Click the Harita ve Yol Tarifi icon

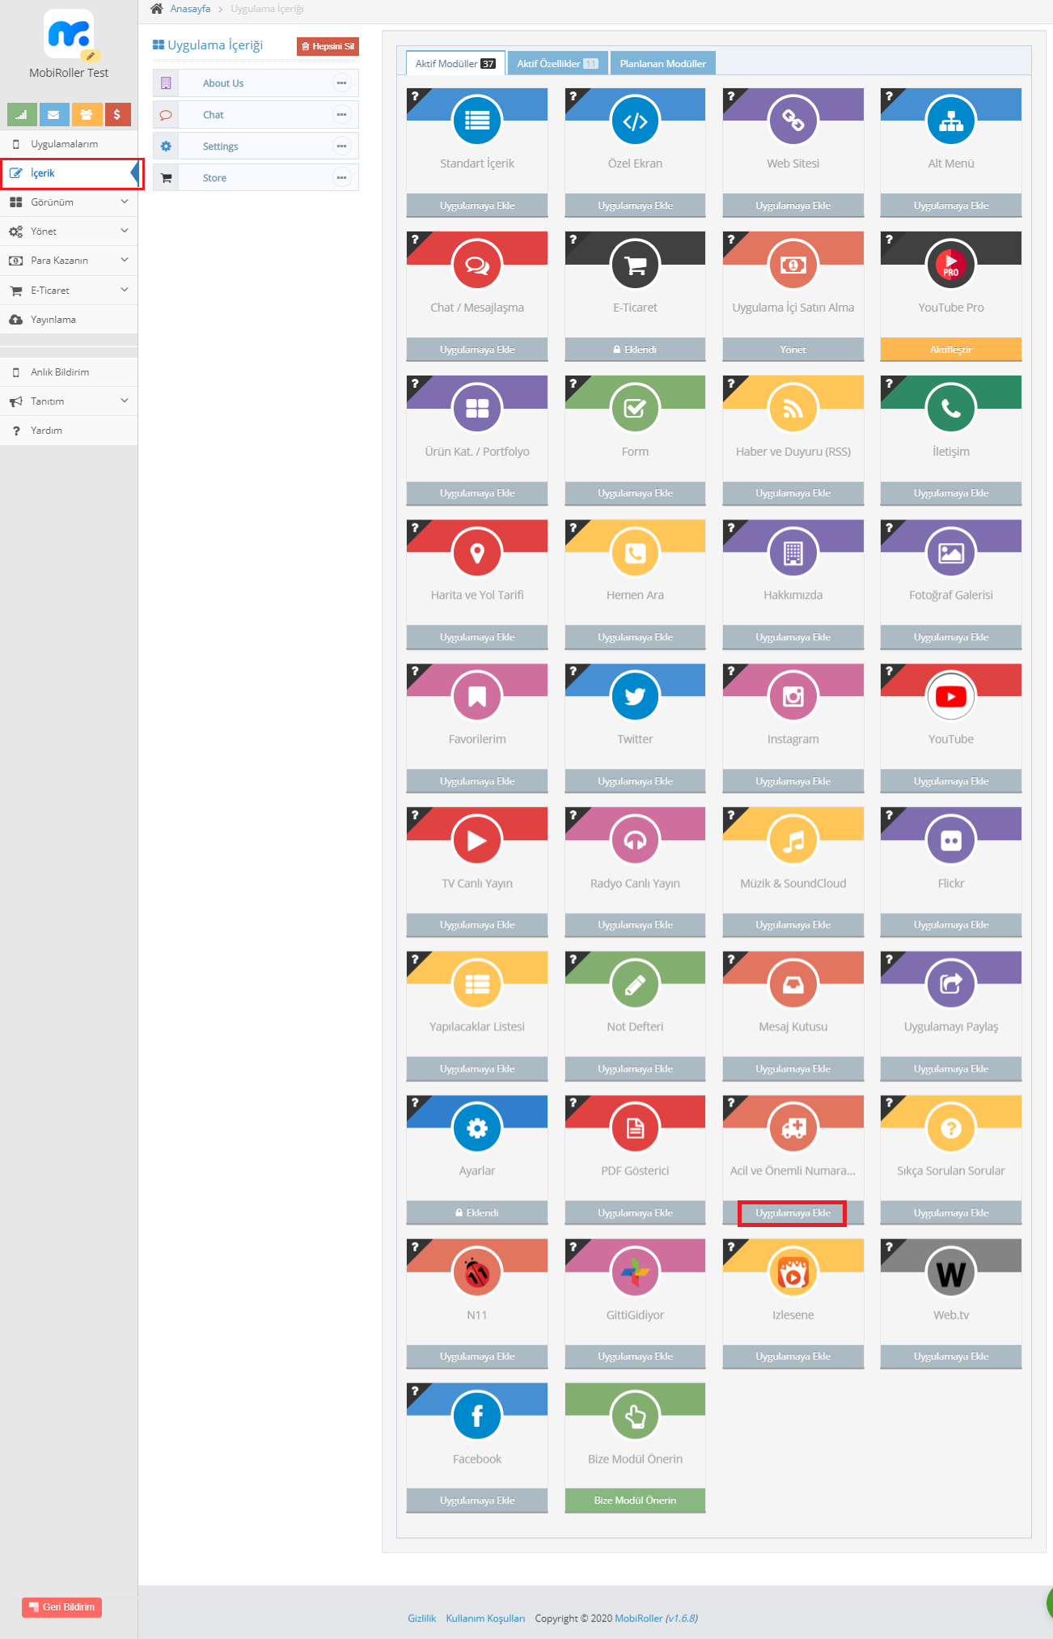477,553
